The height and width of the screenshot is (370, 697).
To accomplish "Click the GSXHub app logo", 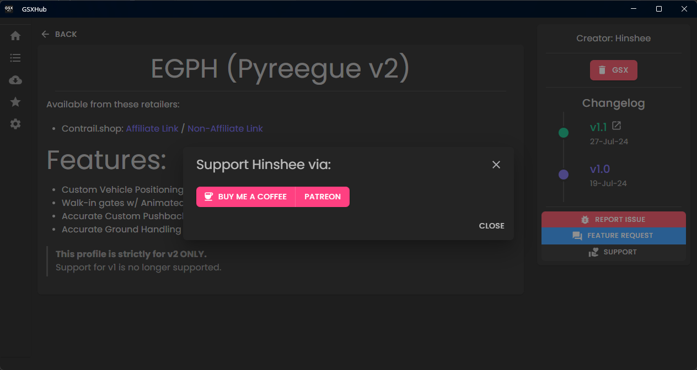I will [x=9, y=9].
